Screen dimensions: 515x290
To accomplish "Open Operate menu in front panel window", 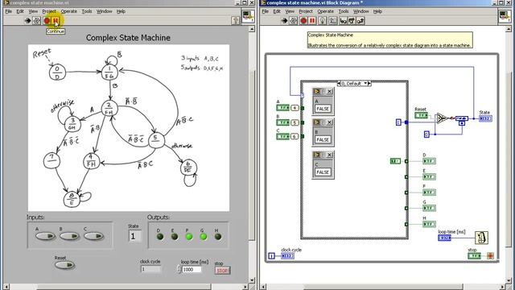I will coord(69,11).
